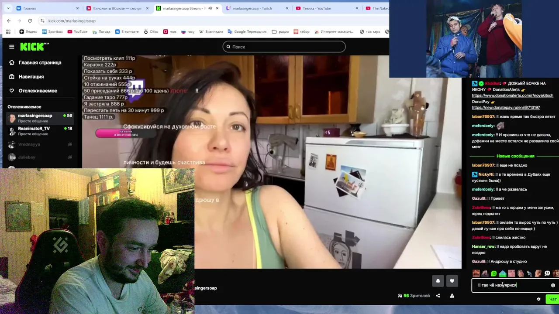The image size is (559, 314).
Task: Click the marlasingersoap channel avatar
Action: pyautogui.click(x=12, y=118)
